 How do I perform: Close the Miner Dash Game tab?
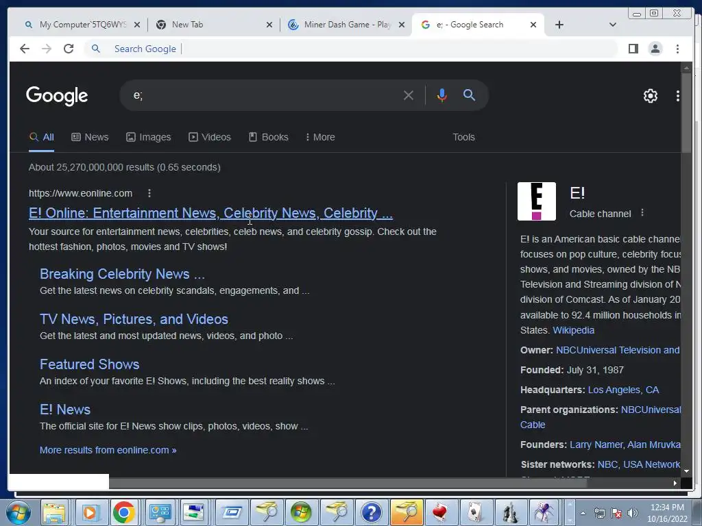(x=402, y=25)
